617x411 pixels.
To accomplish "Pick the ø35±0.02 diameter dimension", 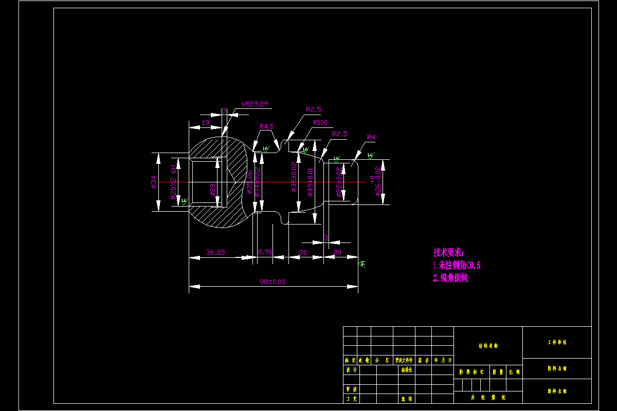I will (294, 177).
